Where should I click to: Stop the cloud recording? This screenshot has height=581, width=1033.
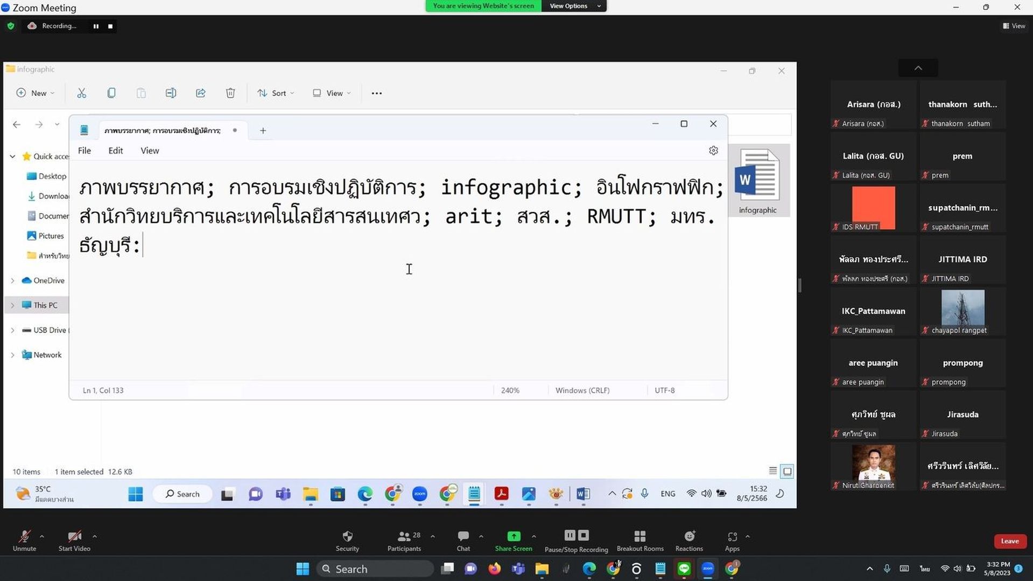110,26
